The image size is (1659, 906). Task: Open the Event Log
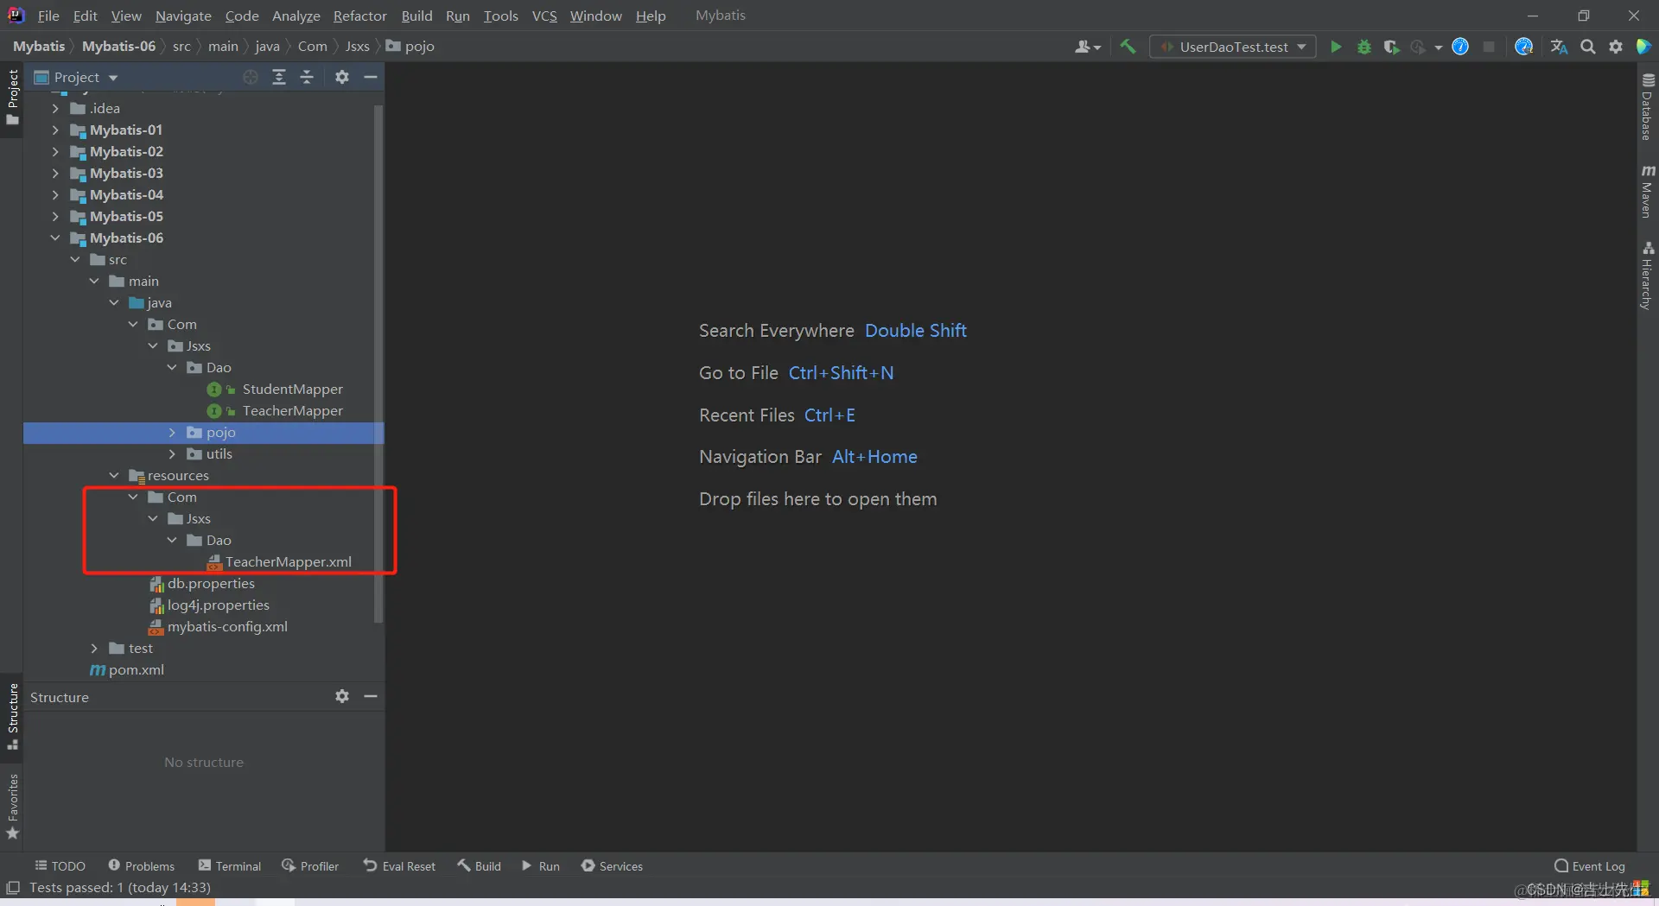point(1590,865)
